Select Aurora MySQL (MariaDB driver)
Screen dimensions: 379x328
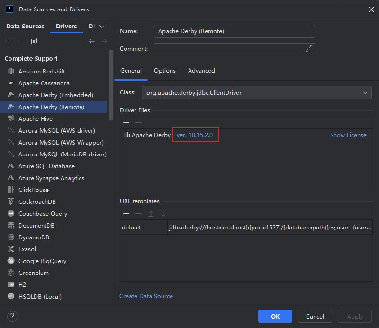coord(54,154)
